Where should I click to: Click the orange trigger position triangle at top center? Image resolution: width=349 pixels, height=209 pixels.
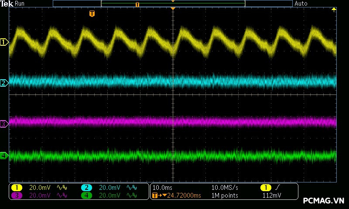tap(173, 9)
